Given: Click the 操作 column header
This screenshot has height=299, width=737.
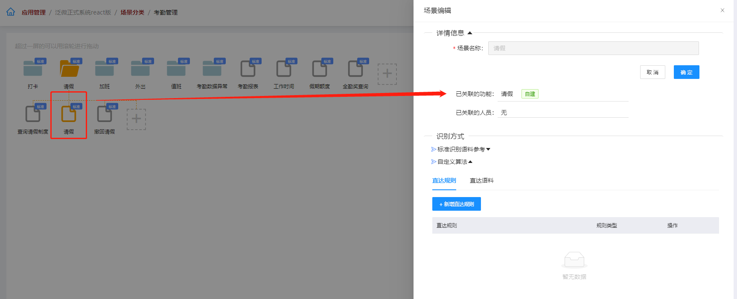Looking at the screenshot, I should point(672,225).
